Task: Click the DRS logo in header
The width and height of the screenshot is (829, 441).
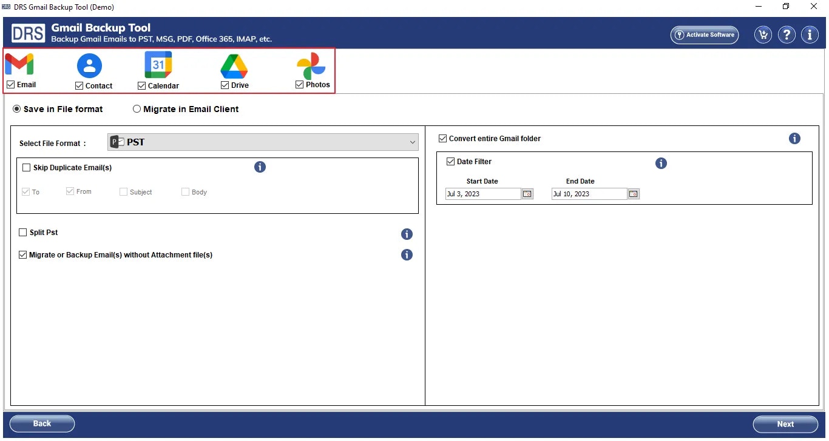Action: point(28,33)
